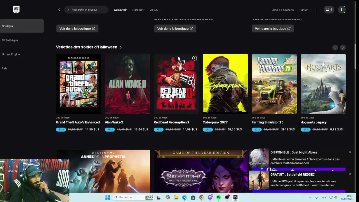Add Red Dead Redemption 2 to wishlist
This screenshot has height=202, width=359.
(x=195, y=58)
